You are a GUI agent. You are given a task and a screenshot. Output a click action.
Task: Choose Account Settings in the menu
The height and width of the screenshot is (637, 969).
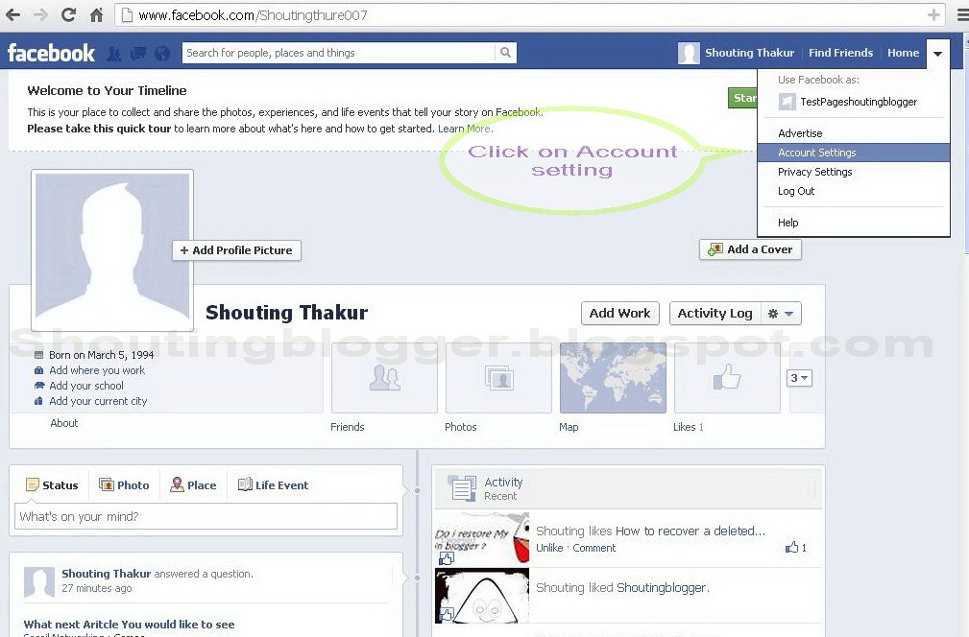click(854, 153)
